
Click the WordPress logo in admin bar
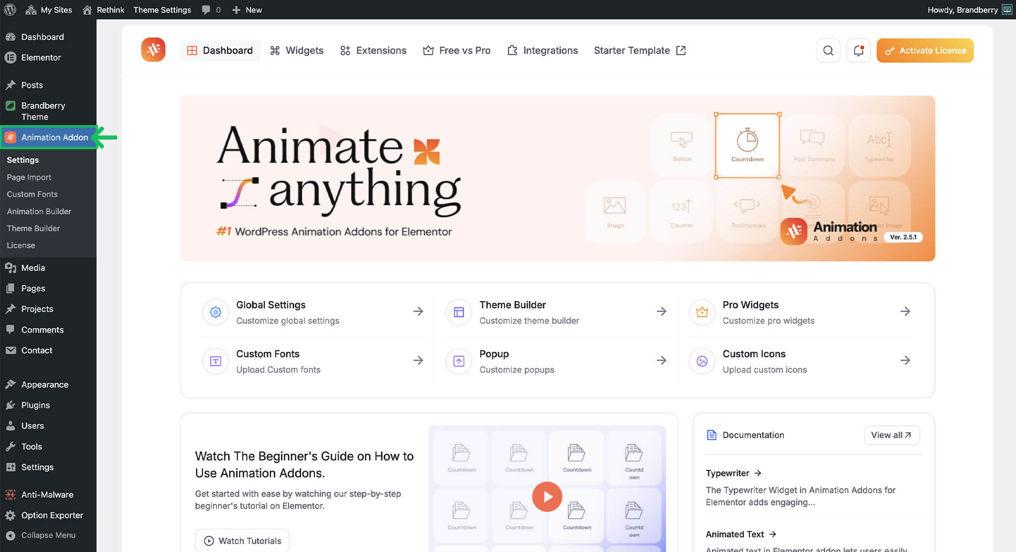click(10, 9)
